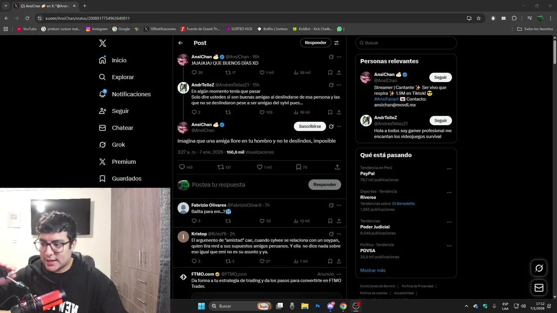Open more options for Riveros trend
This screenshot has width=557, height=313.
[449, 193]
